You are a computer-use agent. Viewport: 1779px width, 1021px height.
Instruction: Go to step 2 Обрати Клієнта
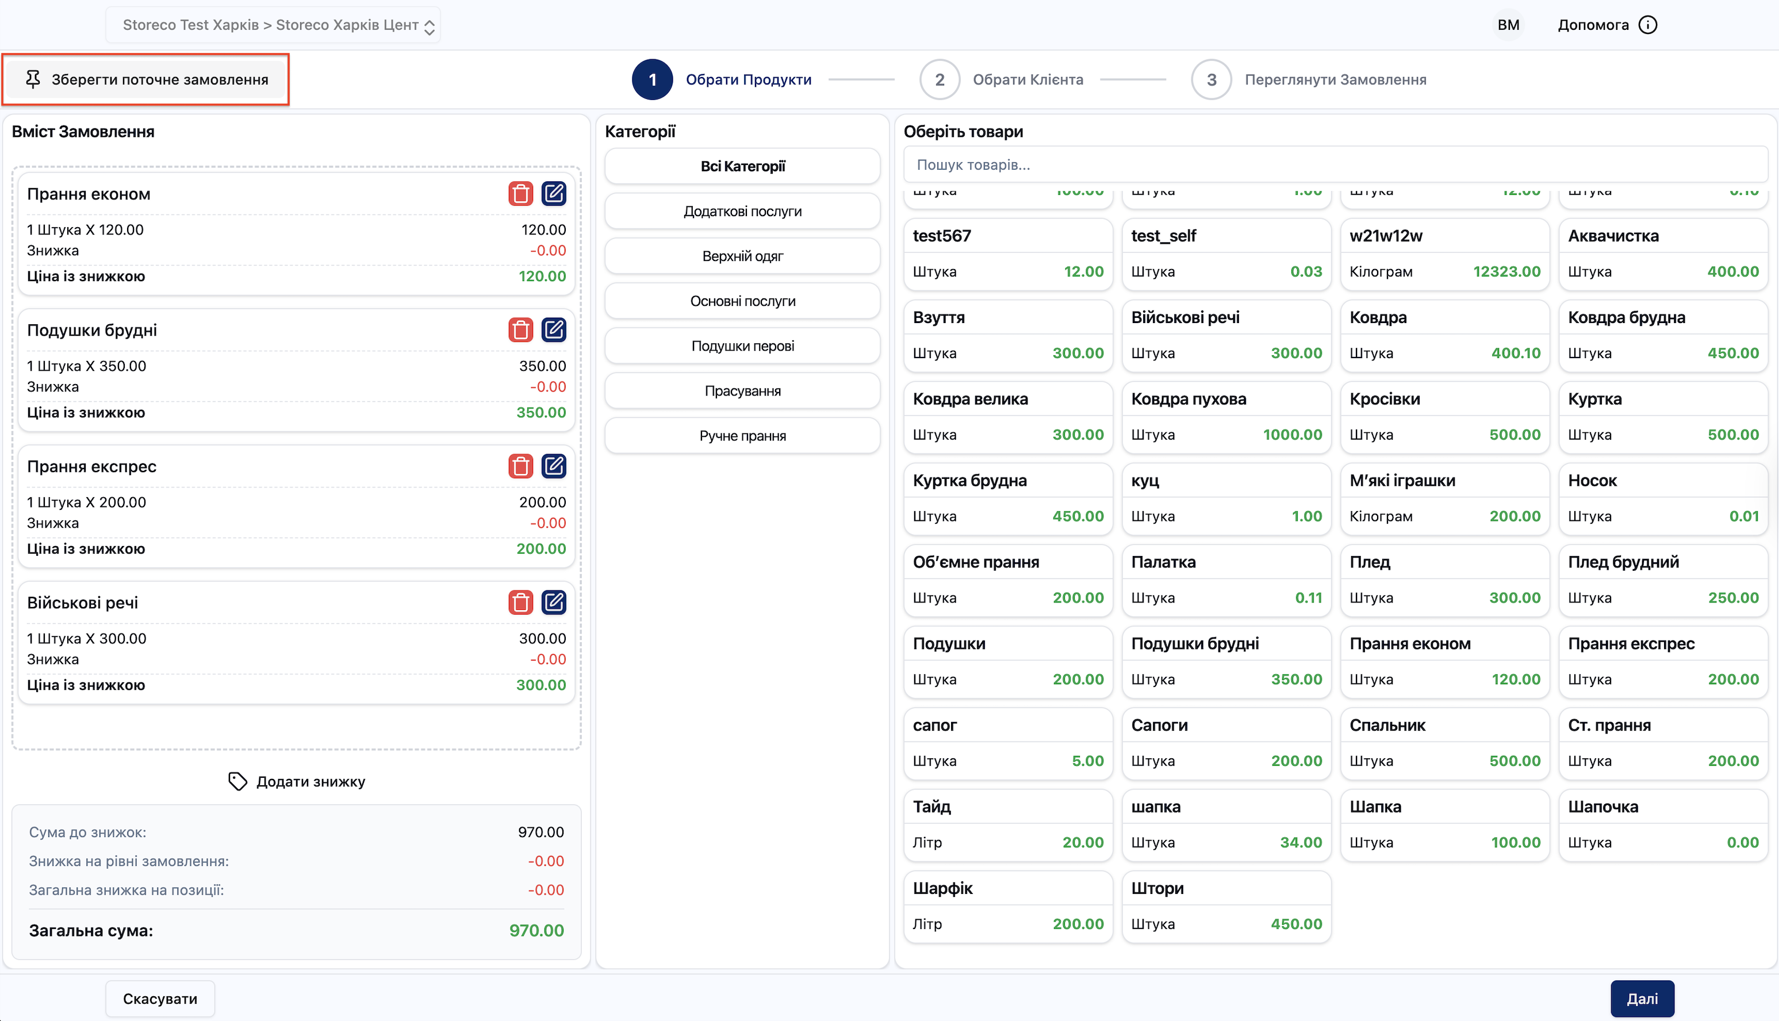tap(940, 79)
